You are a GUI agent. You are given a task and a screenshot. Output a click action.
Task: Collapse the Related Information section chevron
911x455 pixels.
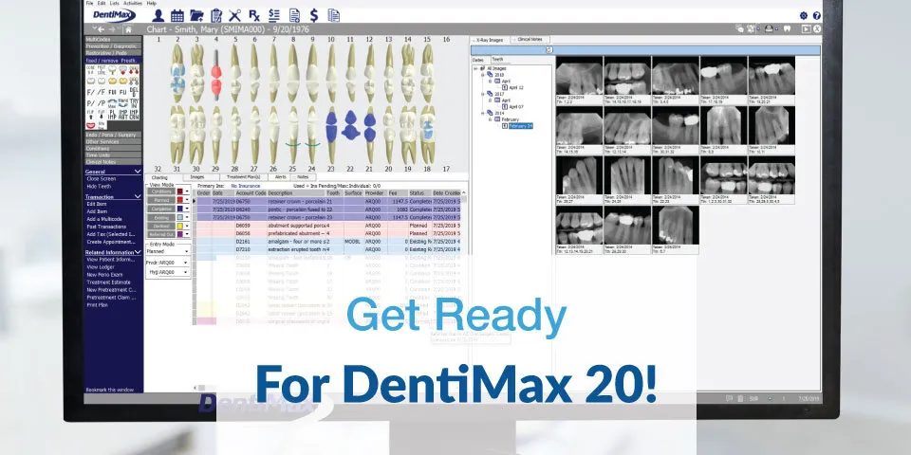coord(138,252)
